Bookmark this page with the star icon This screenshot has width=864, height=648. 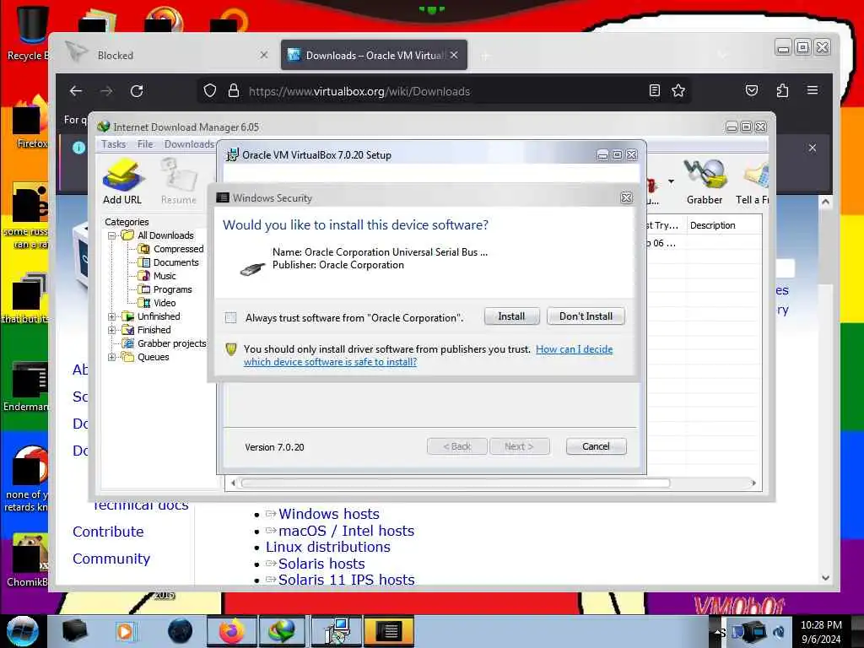(678, 90)
